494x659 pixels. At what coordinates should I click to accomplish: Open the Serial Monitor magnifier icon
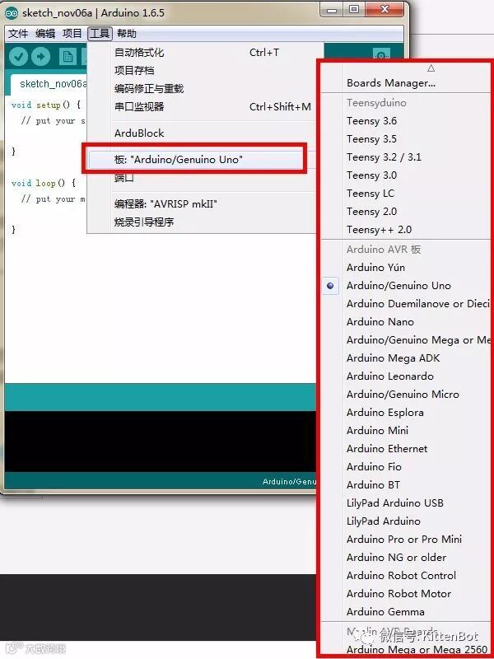381,56
